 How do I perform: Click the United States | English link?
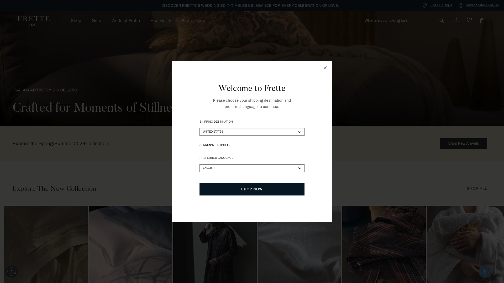[x=482, y=5]
